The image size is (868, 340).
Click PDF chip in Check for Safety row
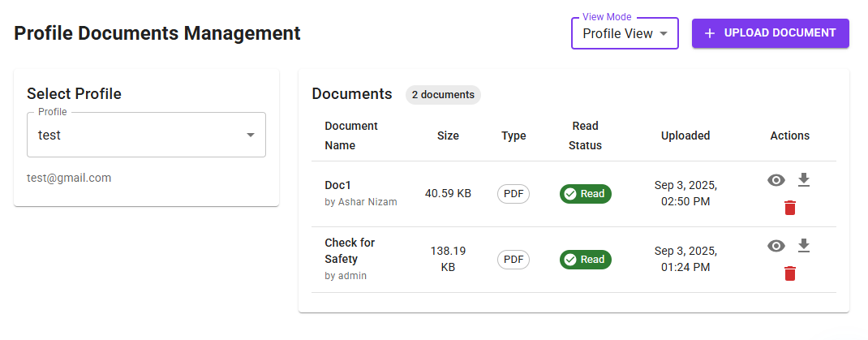point(513,260)
